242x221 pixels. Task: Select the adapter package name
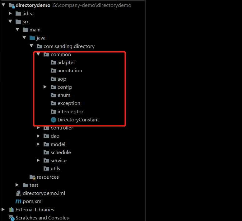(x=66, y=63)
